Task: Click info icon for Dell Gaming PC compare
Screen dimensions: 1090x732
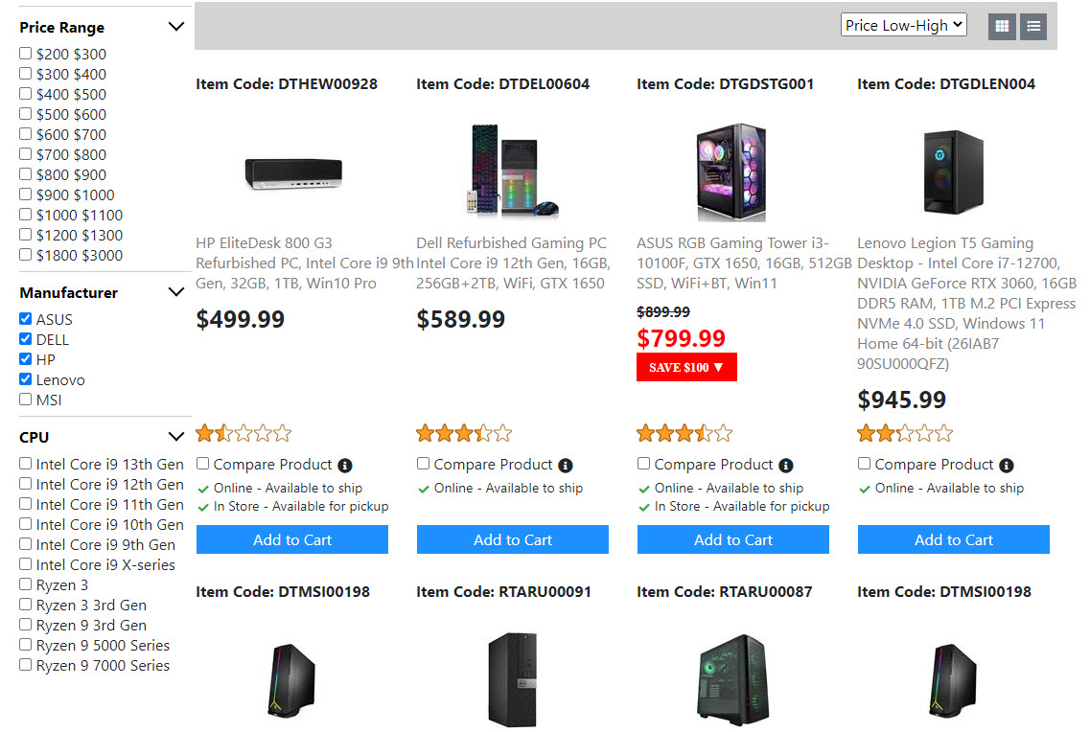Action: pyautogui.click(x=566, y=466)
